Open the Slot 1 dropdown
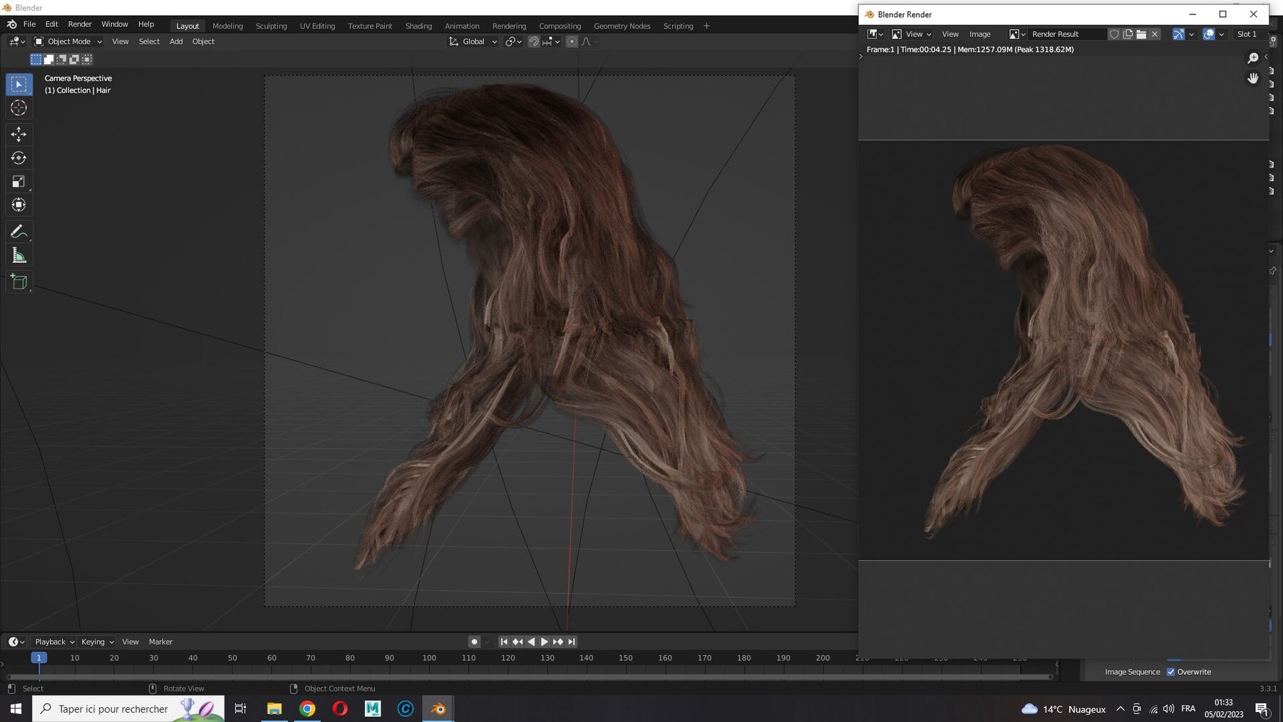 point(1247,33)
